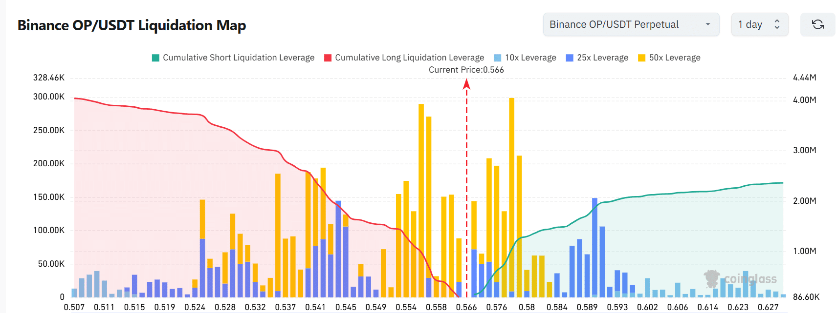
Task: Click the coinglass watermark logo
Action: click(741, 279)
